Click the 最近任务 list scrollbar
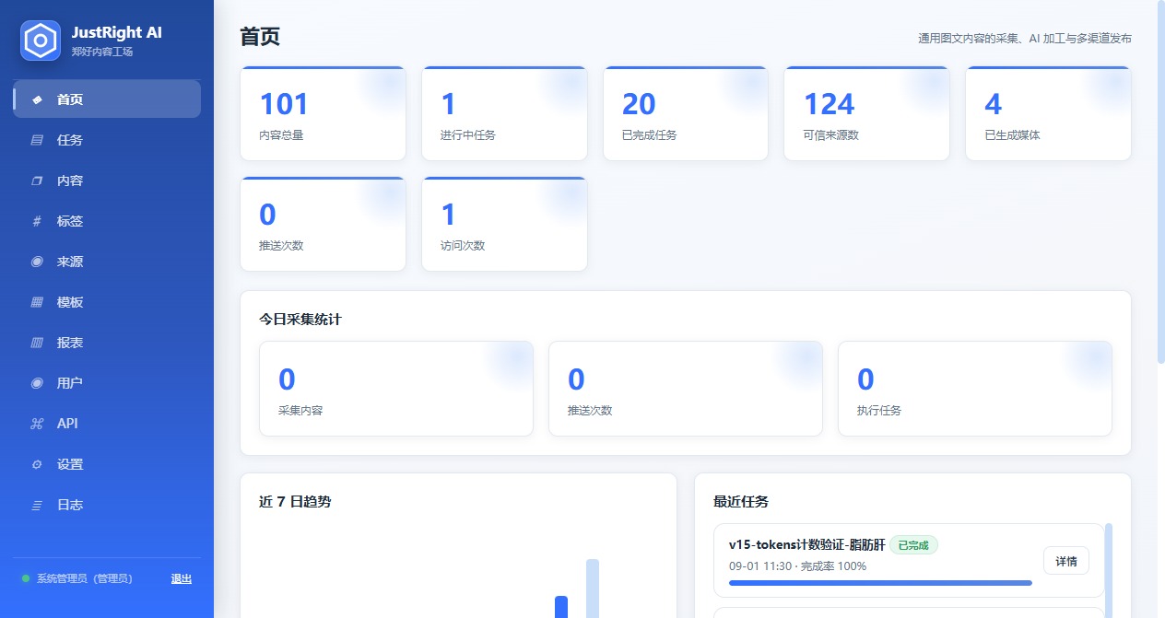1165x618 pixels. pyautogui.click(x=1109, y=571)
